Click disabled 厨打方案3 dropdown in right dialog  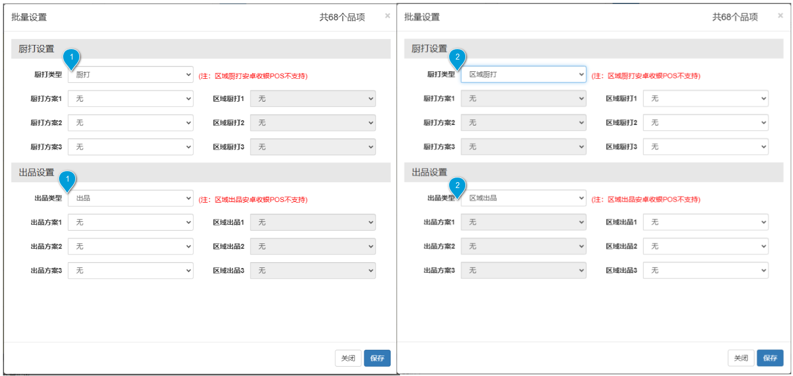click(524, 147)
